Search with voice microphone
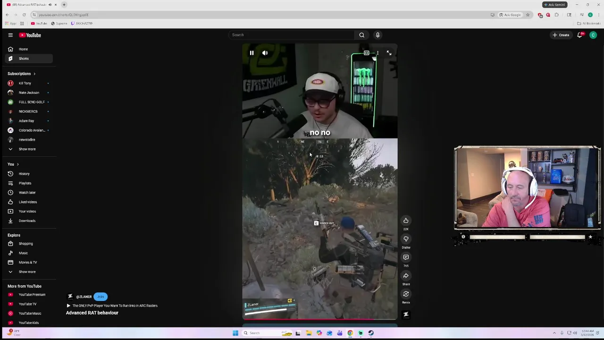This screenshot has height=340, width=604. pyautogui.click(x=377, y=35)
